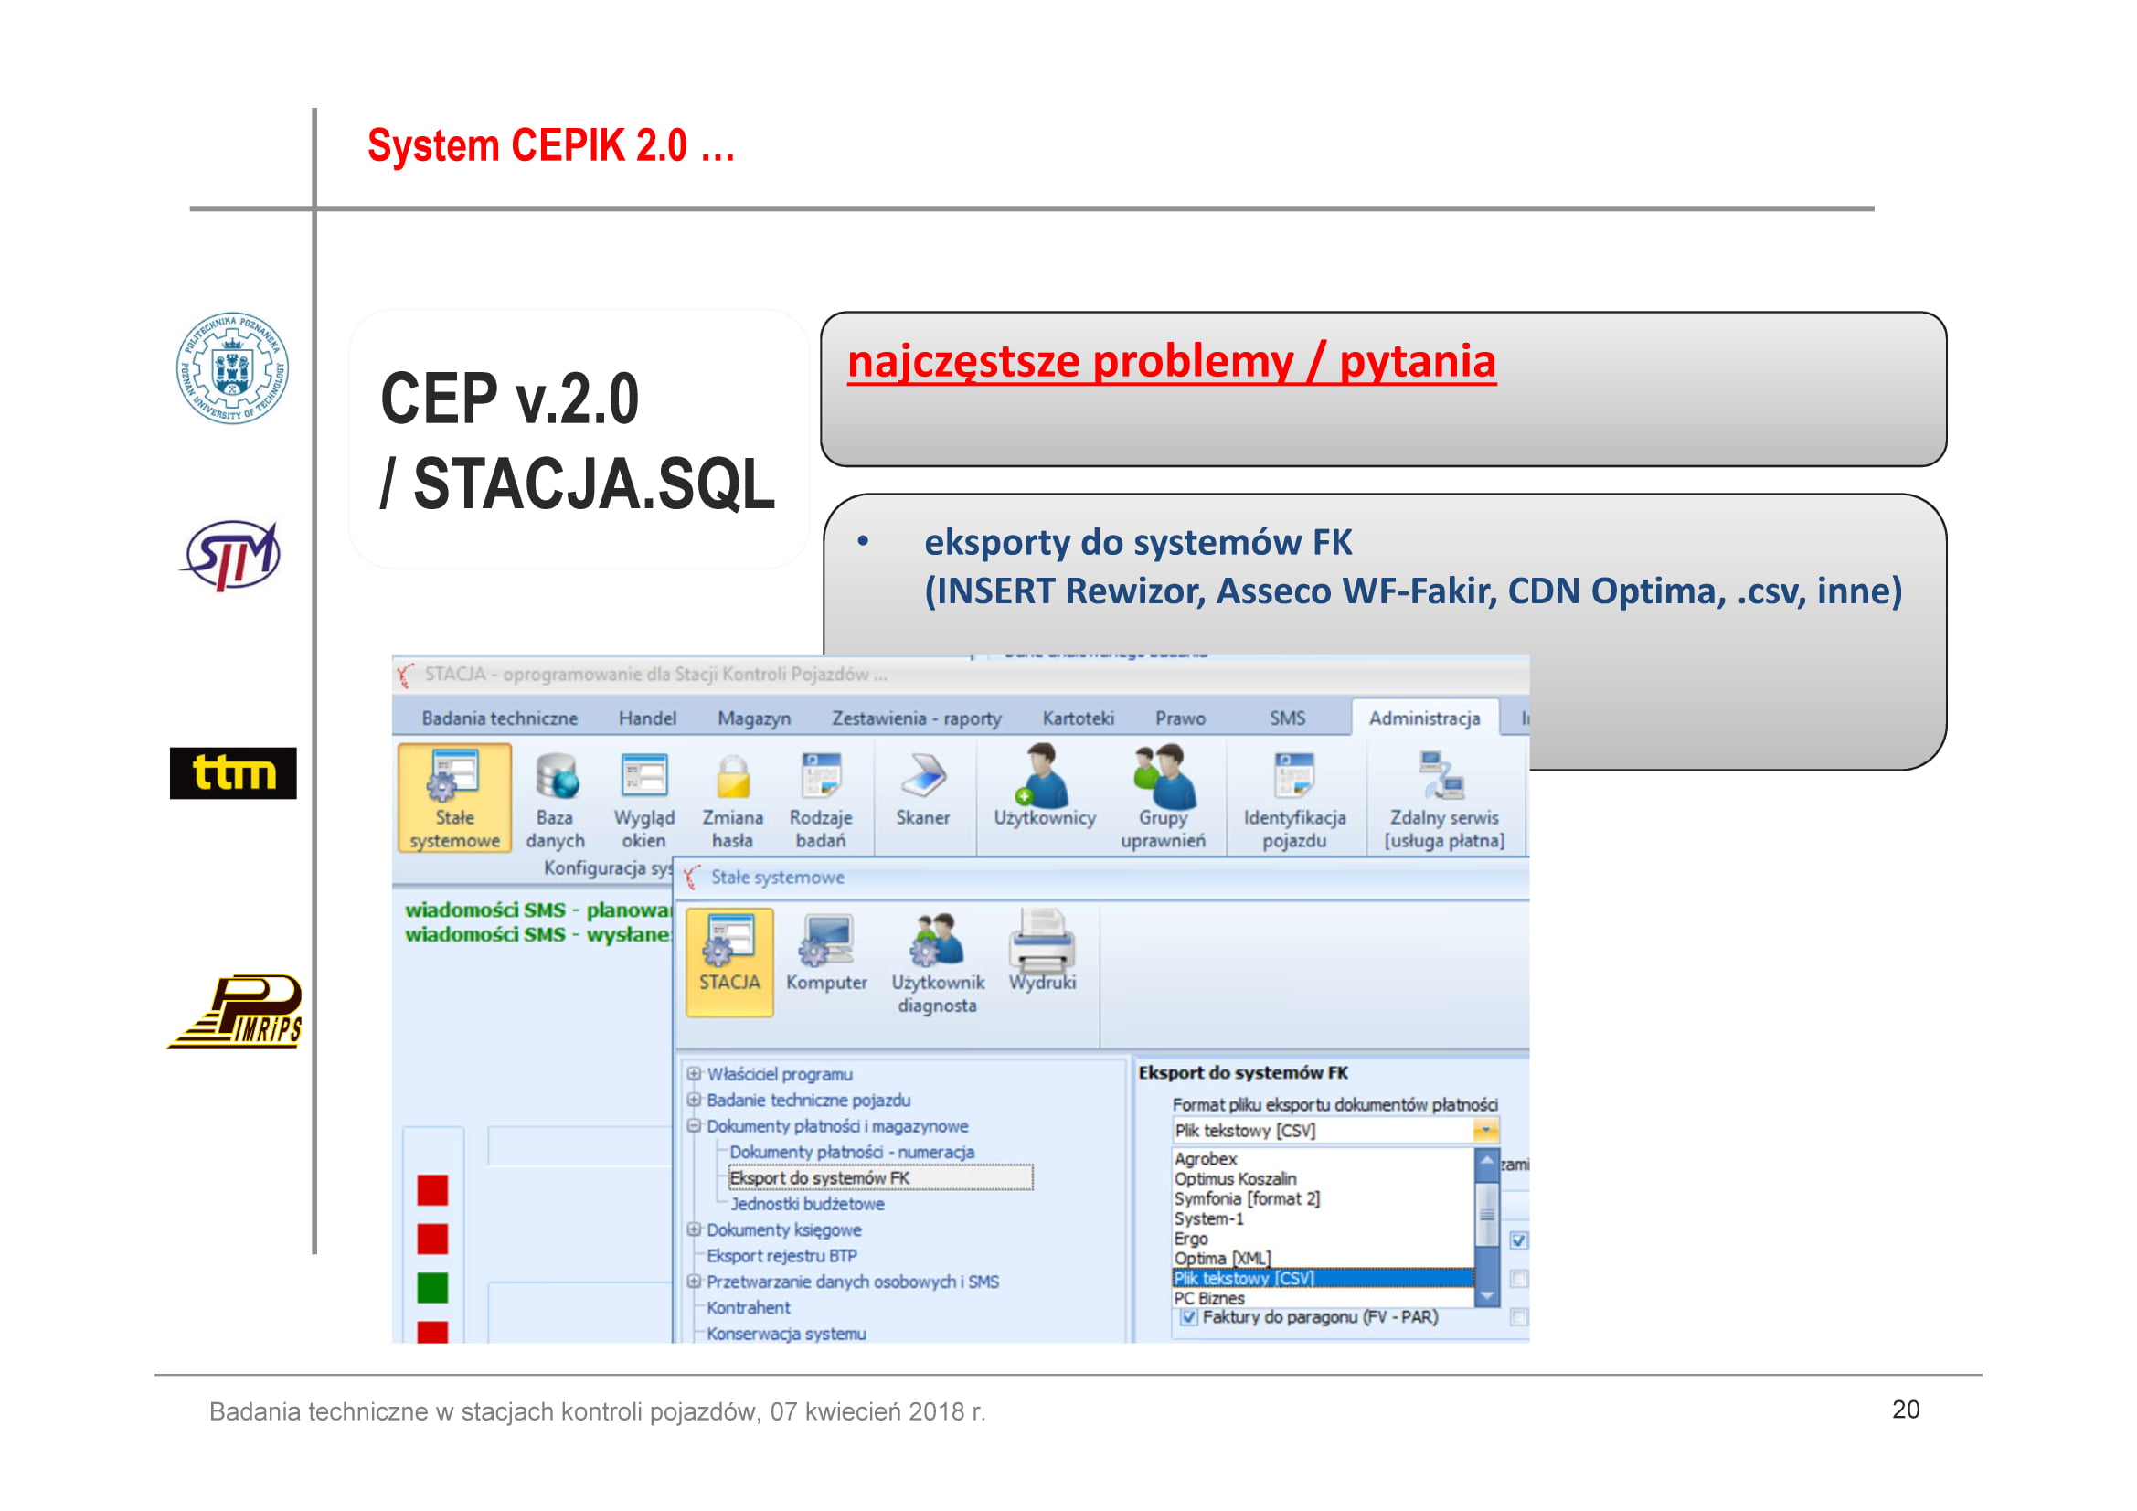Choose Symfonia [format 2] option
The width and height of the screenshot is (2137, 1511).
1323,1199
